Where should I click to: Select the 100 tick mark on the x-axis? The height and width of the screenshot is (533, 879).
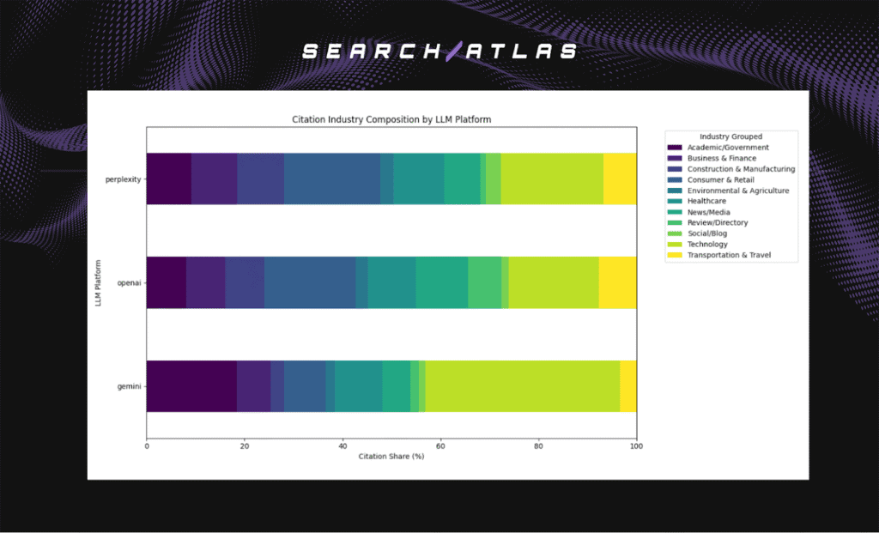636,446
